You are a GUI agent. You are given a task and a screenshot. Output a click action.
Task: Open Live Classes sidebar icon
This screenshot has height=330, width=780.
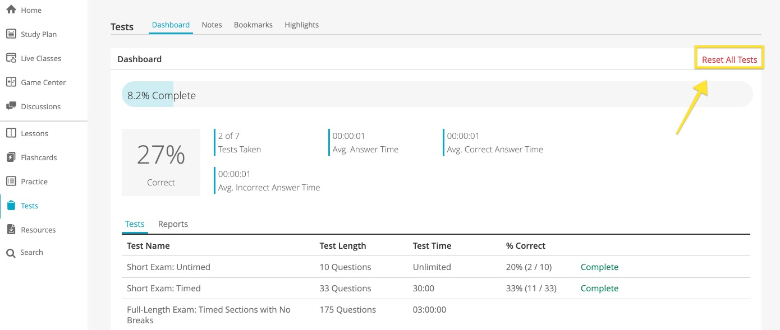(x=11, y=58)
